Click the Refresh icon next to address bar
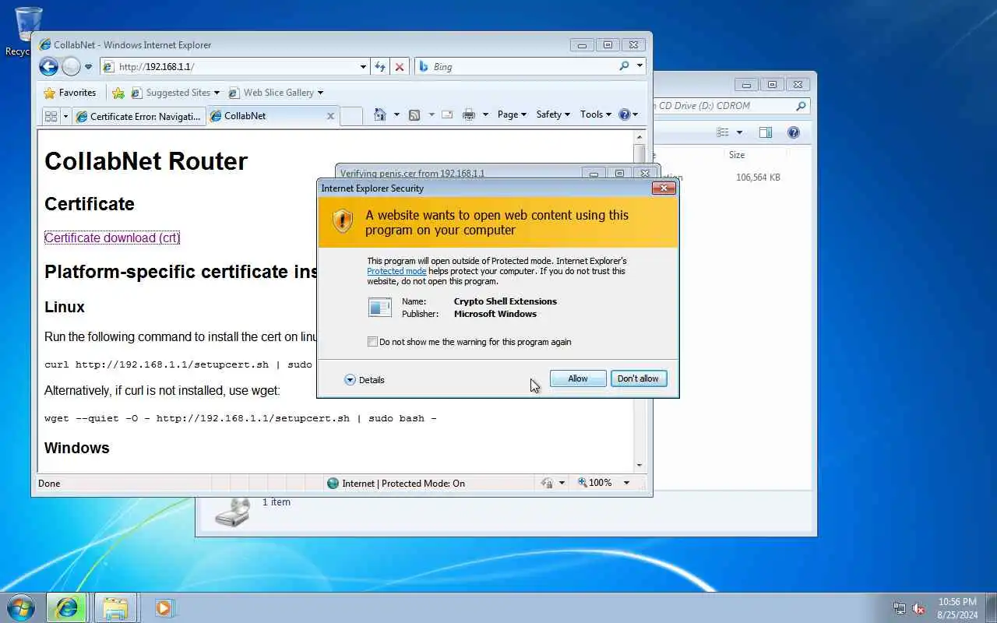This screenshot has width=997, height=623. coord(380,67)
